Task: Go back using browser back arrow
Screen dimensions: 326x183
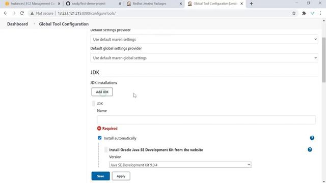Action: [6, 13]
